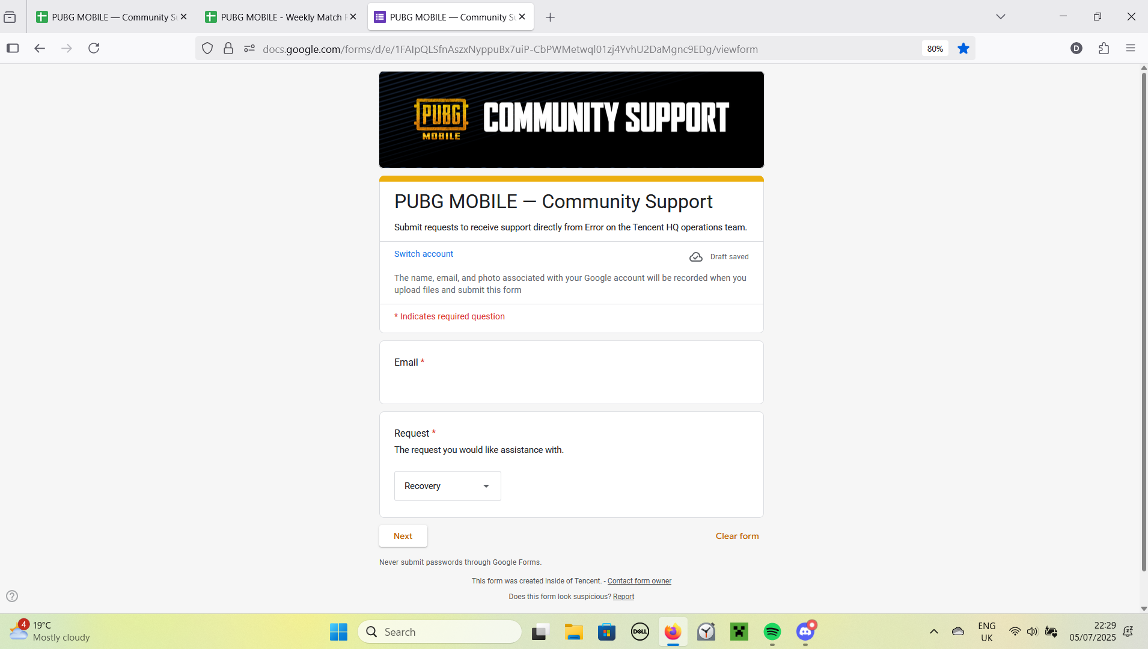
Task: Open the clock and date 22:29
Action: click(1092, 632)
